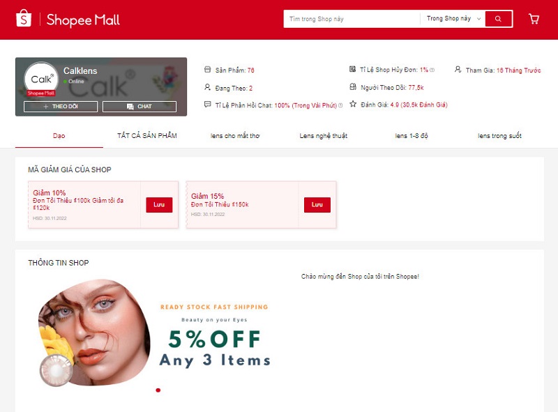Click the product box icon beside Sản Phẩm

[207, 70]
